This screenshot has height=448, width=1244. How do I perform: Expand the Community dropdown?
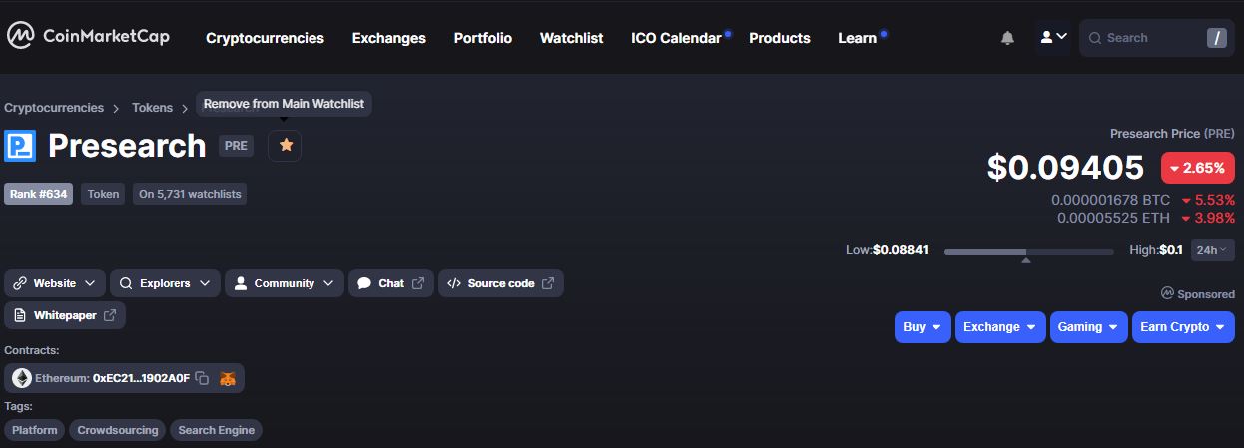(285, 283)
